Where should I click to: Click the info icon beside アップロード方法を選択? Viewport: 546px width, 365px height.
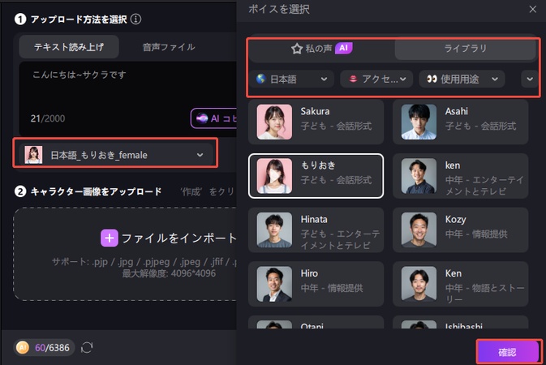pyautogui.click(x=135, y=19)
